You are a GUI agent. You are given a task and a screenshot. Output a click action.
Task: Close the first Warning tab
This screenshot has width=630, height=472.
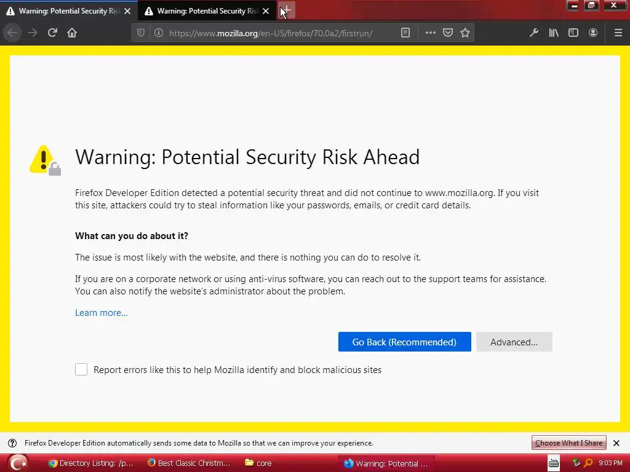tap(127, 11)
